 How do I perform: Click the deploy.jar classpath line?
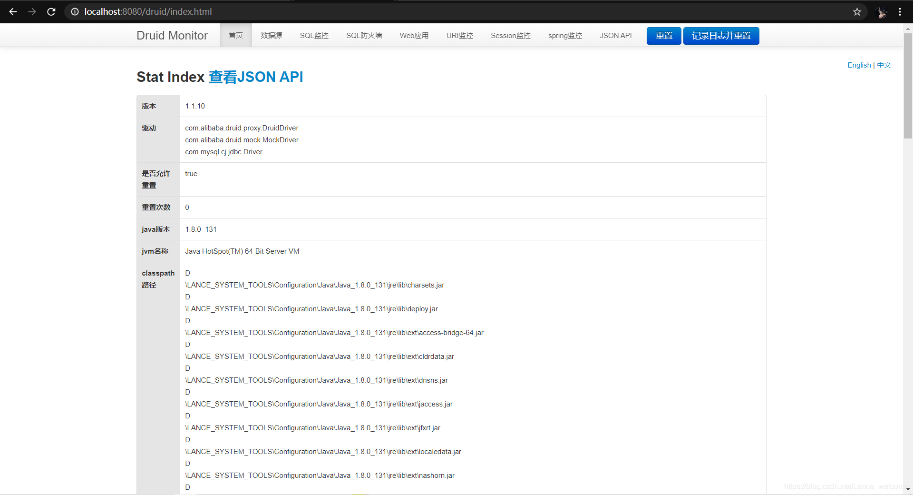pos(311,309)
